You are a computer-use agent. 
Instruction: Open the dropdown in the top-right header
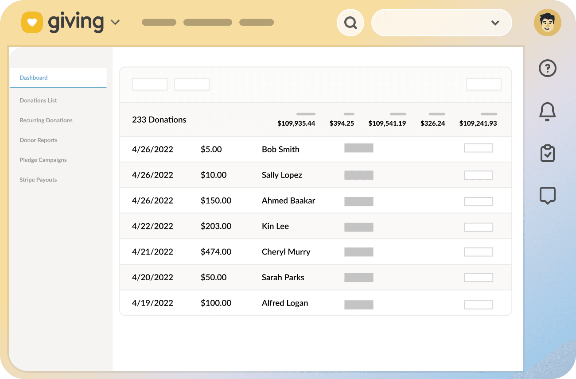tap(495, 23)
